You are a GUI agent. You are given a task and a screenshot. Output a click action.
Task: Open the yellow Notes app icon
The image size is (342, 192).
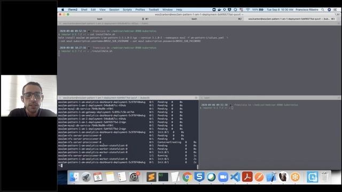click(110, 177)
